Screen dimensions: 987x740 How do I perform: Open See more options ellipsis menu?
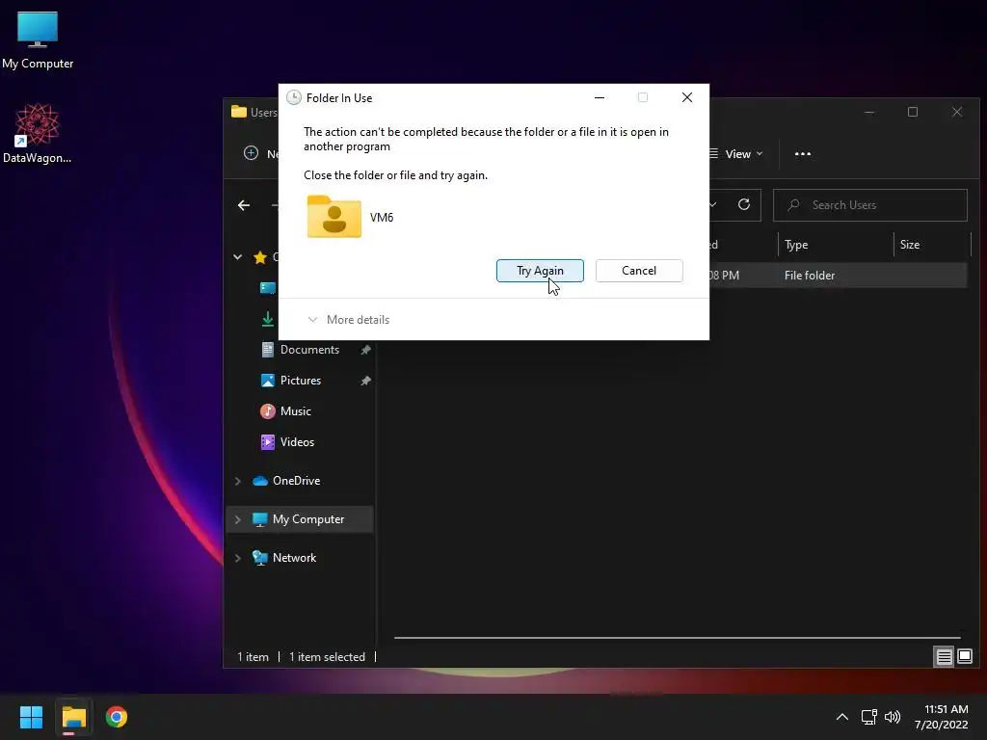point(803,154)
